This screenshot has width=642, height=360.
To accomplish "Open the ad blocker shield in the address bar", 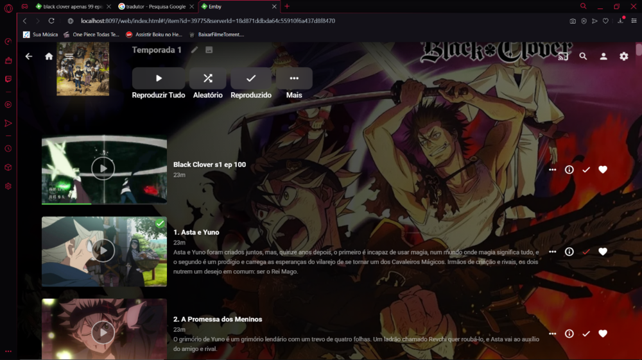I will 584,21.
